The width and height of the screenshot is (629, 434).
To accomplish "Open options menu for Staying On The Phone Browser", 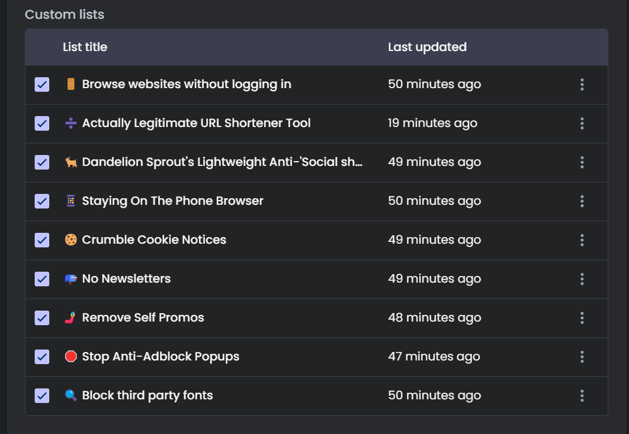I will [x=582, y=201].
